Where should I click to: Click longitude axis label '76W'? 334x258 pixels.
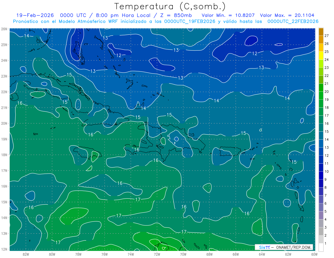(104, 254)
